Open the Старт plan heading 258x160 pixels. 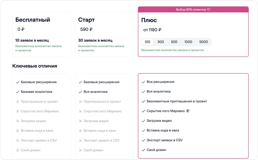click(x=86, y=20)
